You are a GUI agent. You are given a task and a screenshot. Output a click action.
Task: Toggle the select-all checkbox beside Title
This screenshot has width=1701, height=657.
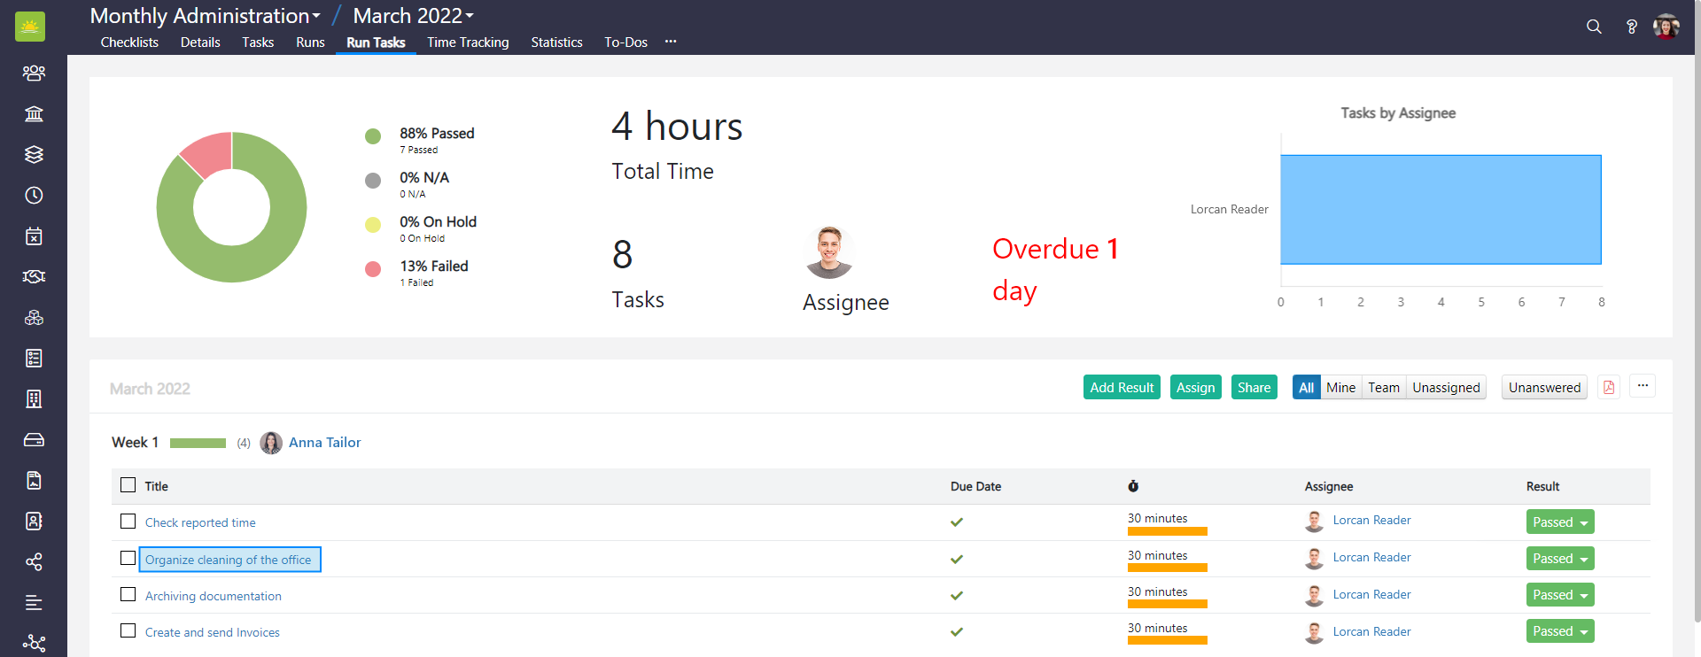(128, 485)
